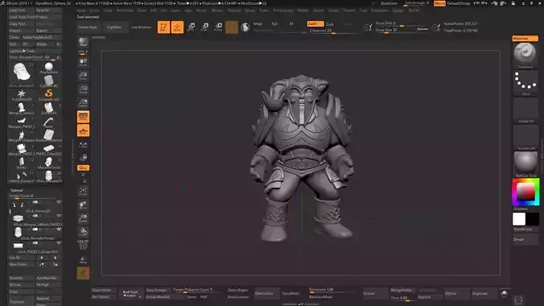
Task: Select the Cylinder3D tool thumbnail
Action: coord(48,81)
